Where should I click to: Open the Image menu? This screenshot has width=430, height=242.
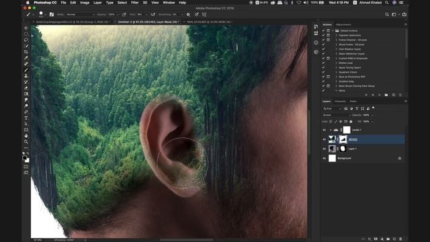[x=85, y=3]
